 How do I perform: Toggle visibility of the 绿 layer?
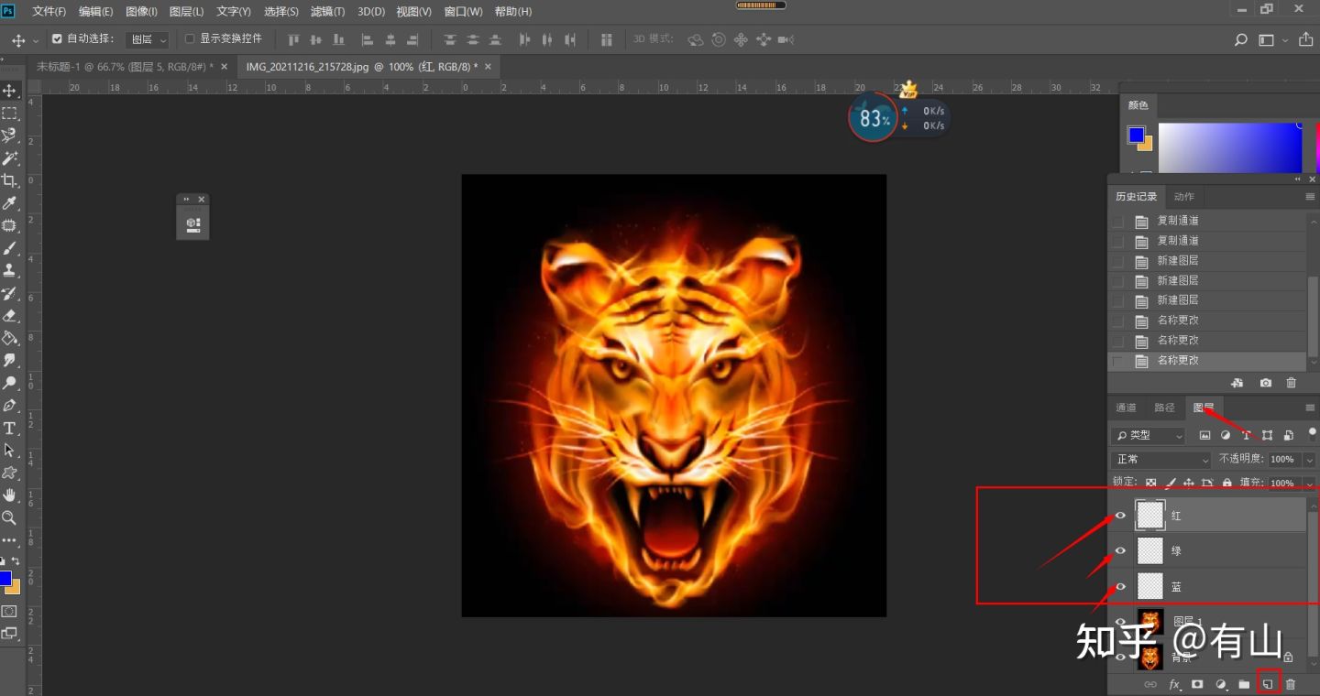click(1120, 550)
